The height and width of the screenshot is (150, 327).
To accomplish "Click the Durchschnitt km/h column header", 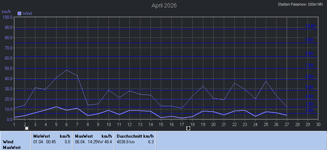I will [x=135, y=136].
